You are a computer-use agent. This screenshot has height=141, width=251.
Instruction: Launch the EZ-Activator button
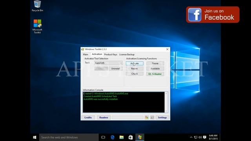pyautogui.click(x=155, y=74)
